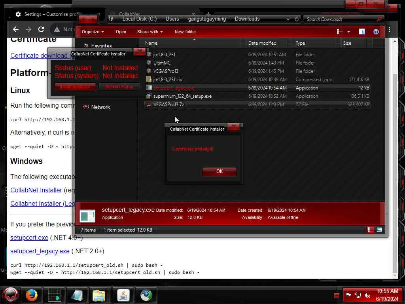Open Collabnet Installer (Legacy) link
Image resolution: width=405 pixels, height=304 pixels.
[x=43, y=203]
